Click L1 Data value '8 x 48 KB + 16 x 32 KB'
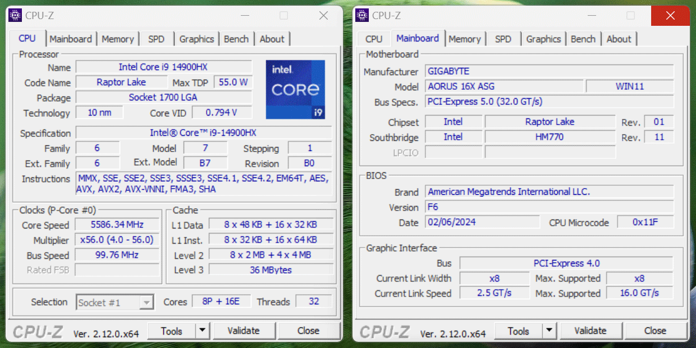Image resolution: width=696 pixels, height=348 pixels. 271,225
